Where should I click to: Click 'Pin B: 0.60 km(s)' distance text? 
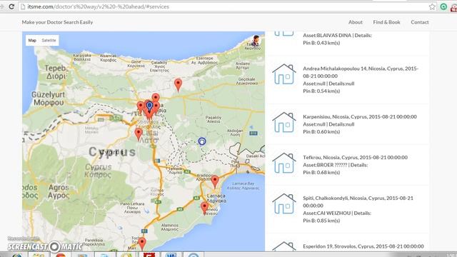[321, 132]
